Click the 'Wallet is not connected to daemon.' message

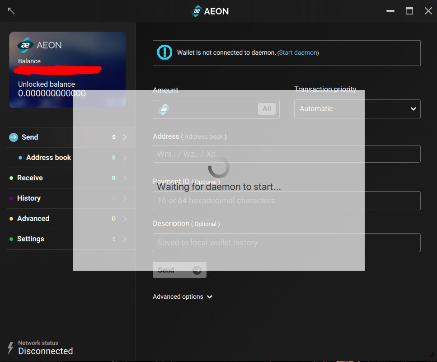(x=226, y=53)
